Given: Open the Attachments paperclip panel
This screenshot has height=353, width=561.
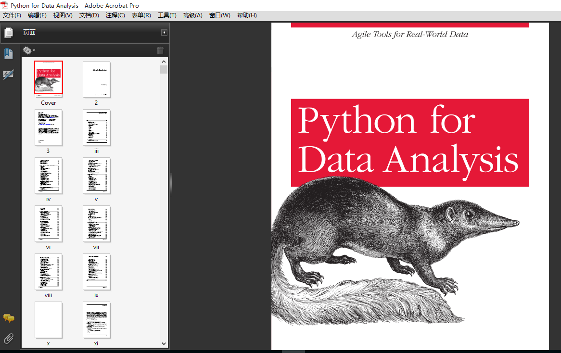Looking at the screenshot, I should click(x=9, y=339).
